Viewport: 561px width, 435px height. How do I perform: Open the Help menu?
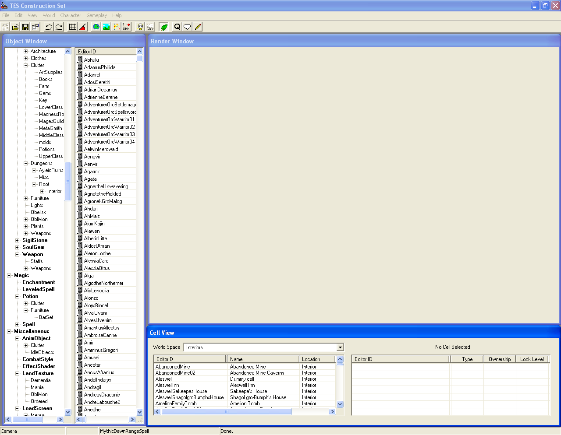117,15
